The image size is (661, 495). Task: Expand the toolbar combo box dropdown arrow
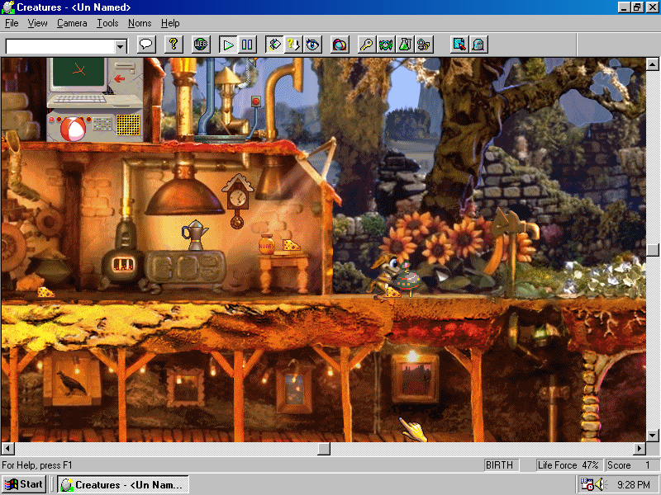tap(121, 46)
